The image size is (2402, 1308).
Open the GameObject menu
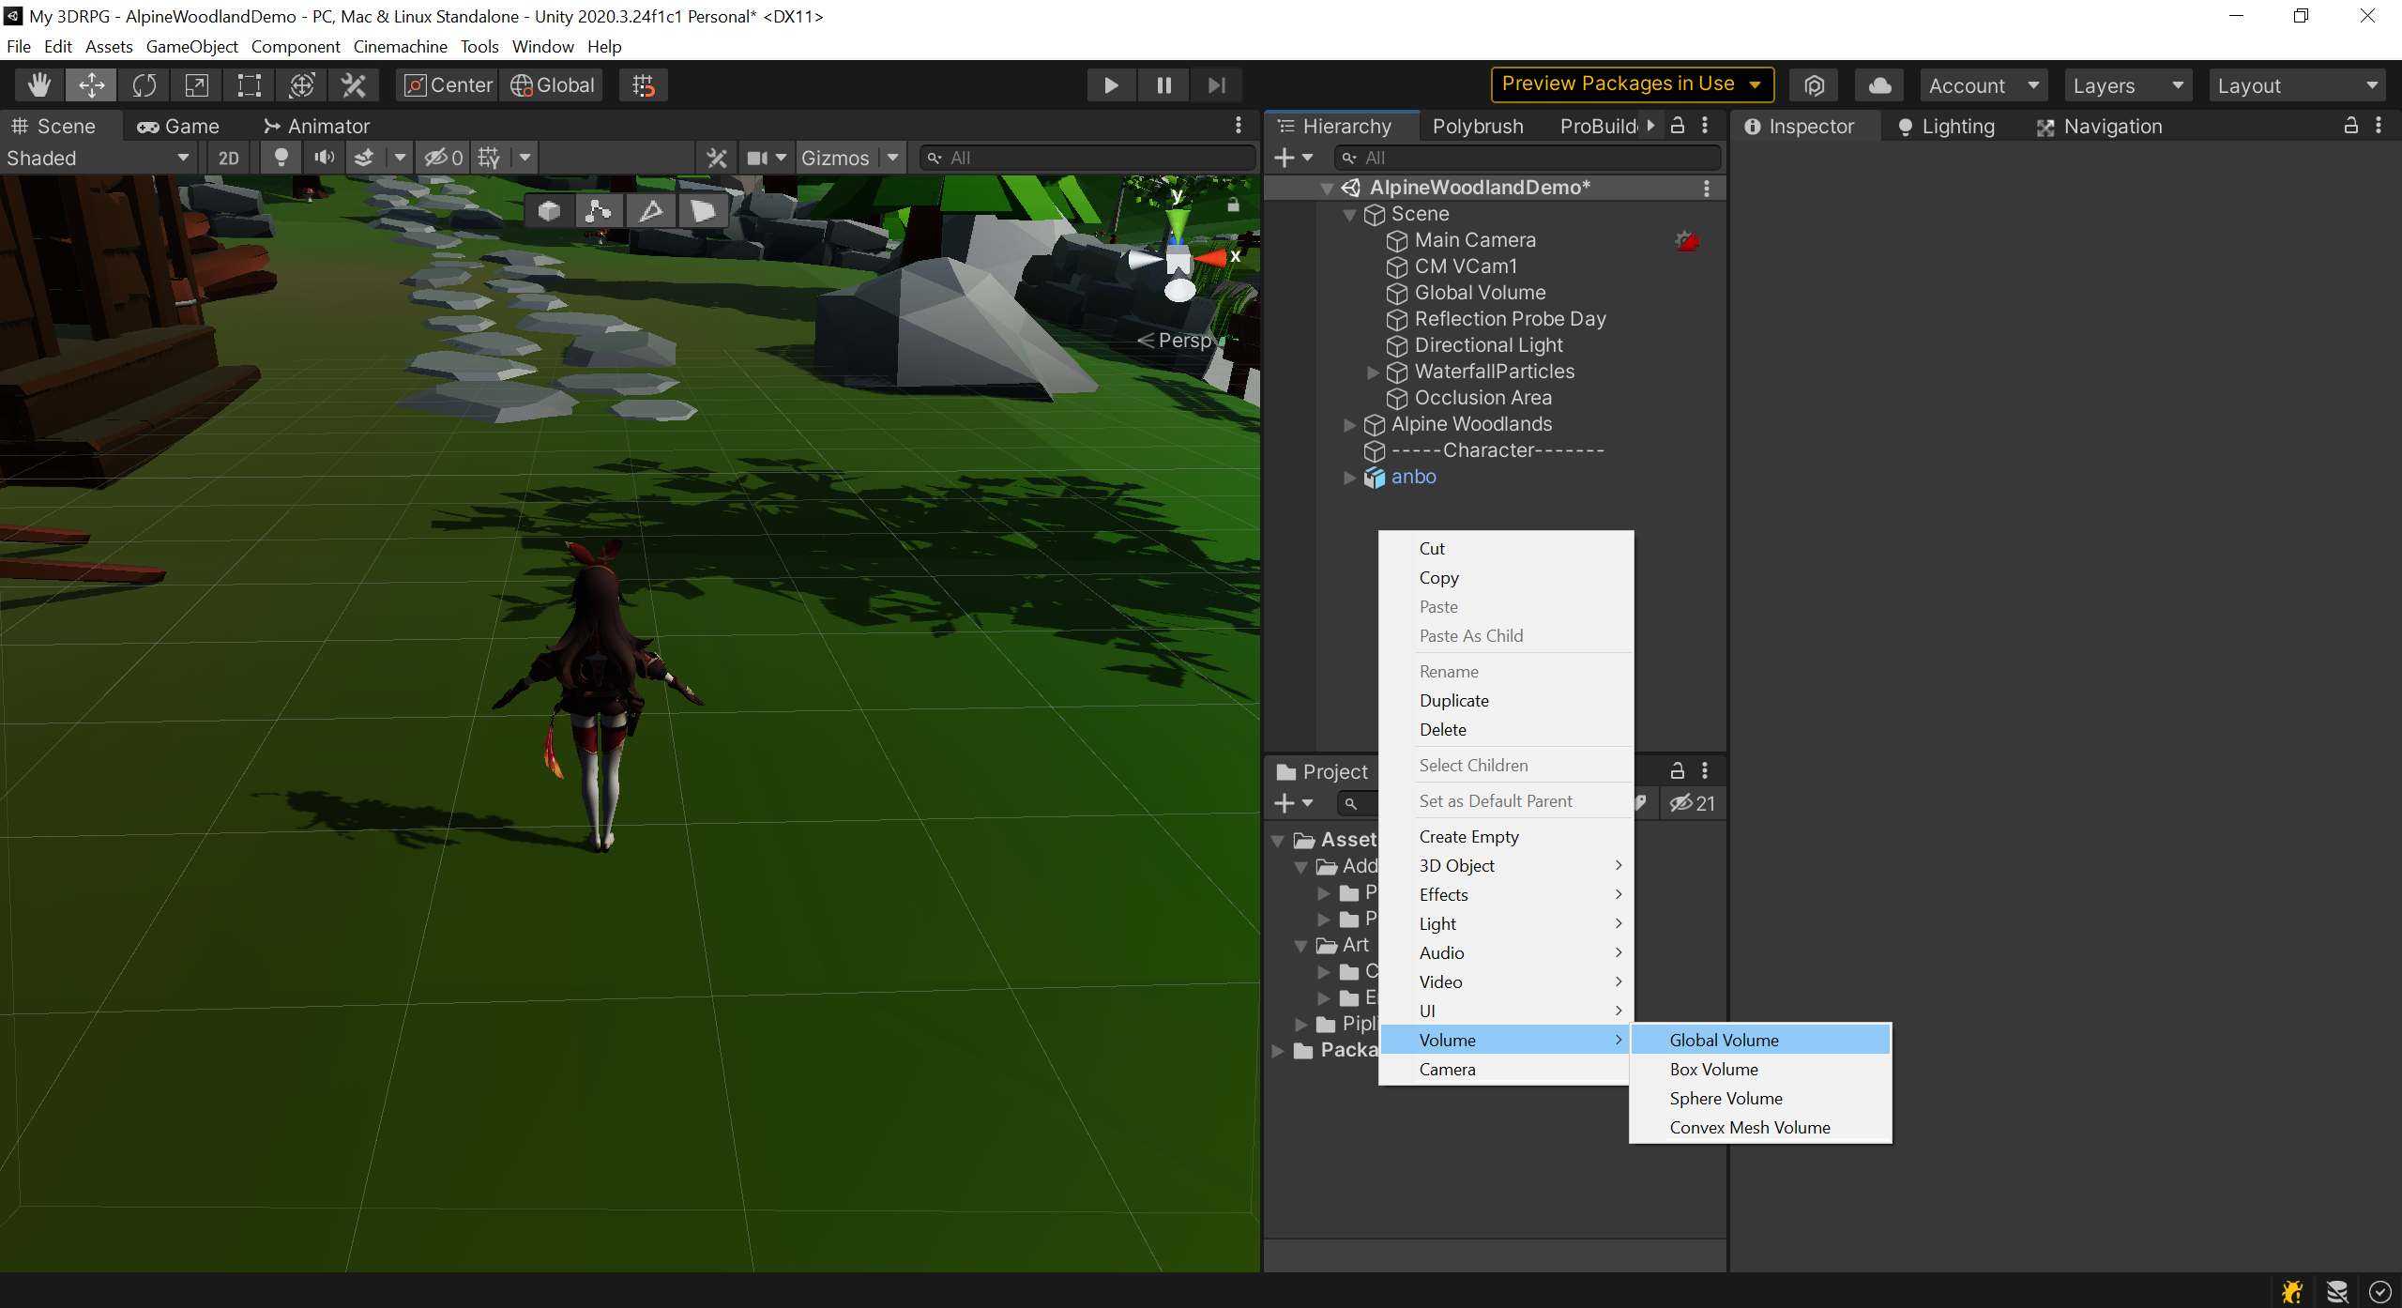[191, 46]
